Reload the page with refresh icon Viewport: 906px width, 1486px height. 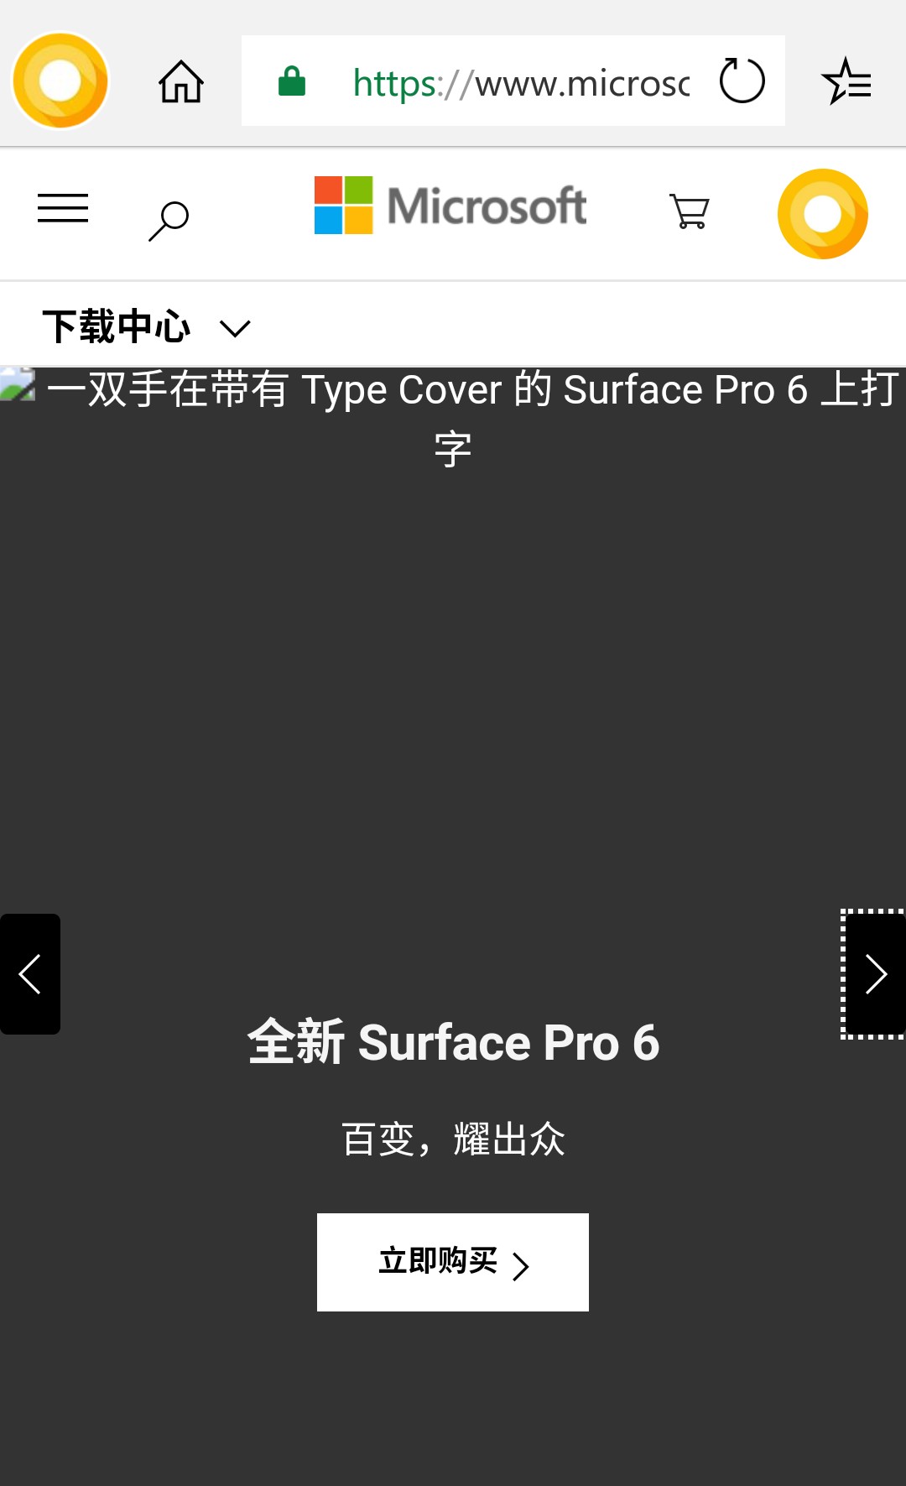(742, 81)
